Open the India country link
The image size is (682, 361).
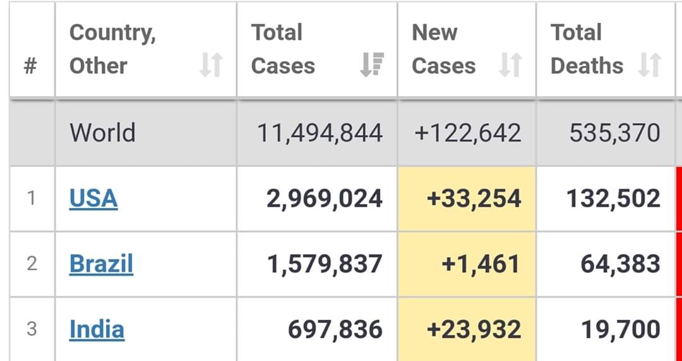coord(97,329)
